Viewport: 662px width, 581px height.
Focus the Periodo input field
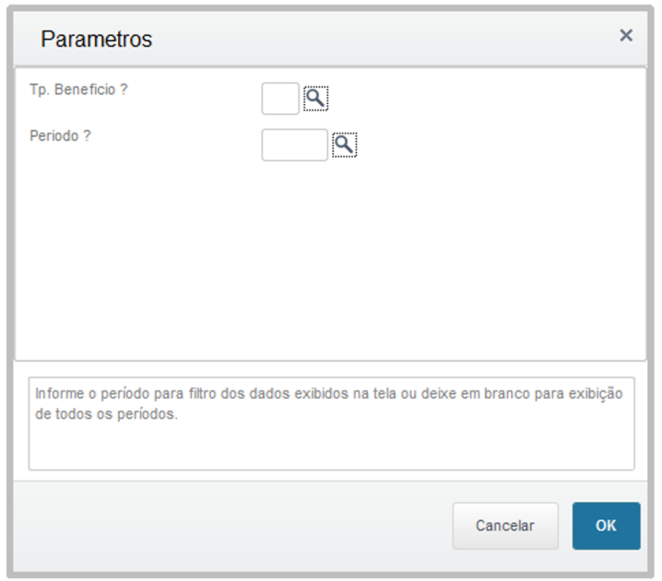coord(294,145)
